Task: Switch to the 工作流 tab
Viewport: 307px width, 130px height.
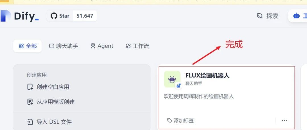Action: coord(137,46)
